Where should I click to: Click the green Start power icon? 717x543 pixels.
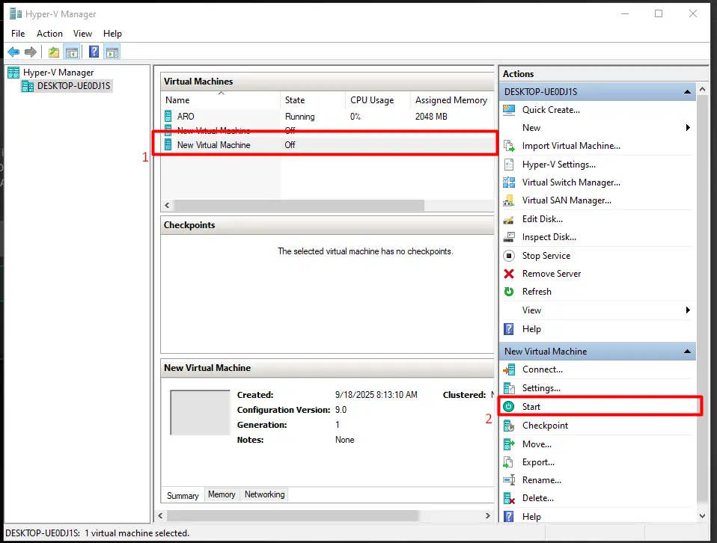click(x=508, y=406)
